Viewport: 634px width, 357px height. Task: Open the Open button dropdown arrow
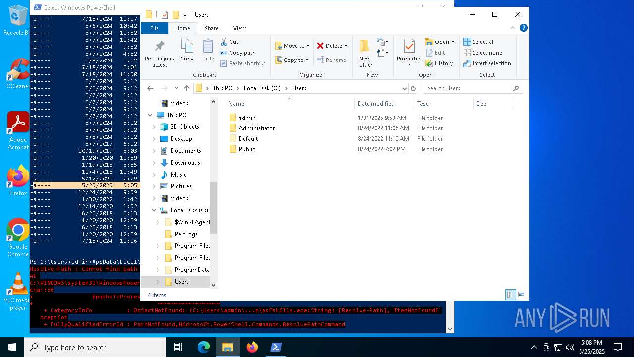click(x=453, y=42)
